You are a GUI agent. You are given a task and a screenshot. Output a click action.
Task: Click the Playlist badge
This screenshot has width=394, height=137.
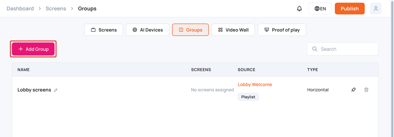coord(248,97)
